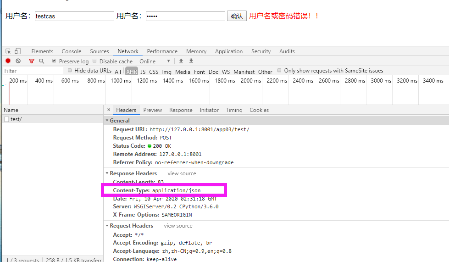
Task: Collapse the Response Headers section
Action: point(107,173)
